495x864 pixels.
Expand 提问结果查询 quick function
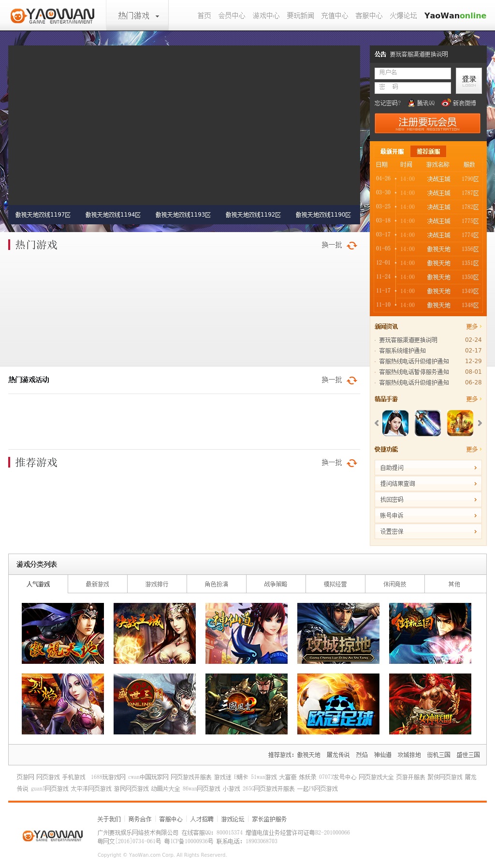428,483
